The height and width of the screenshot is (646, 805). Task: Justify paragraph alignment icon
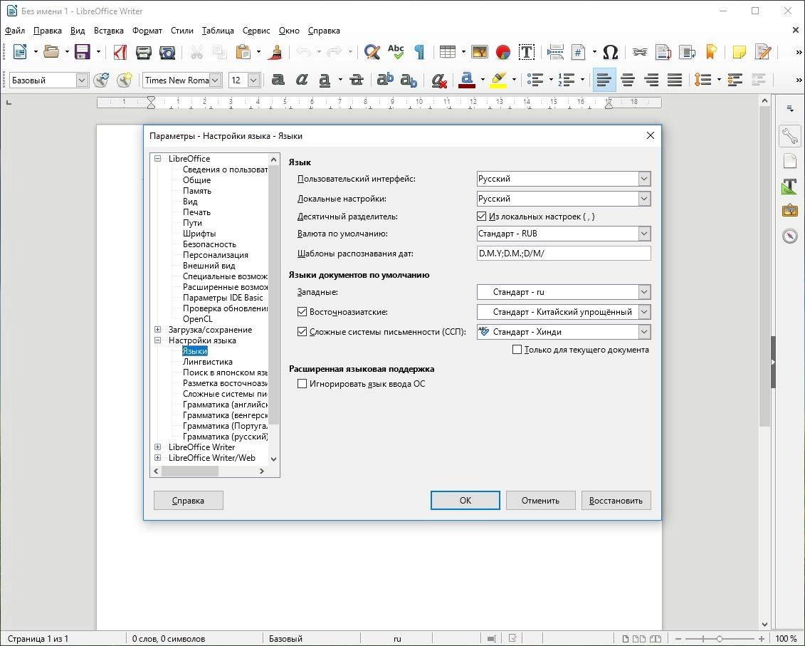(x=675, y=80)
